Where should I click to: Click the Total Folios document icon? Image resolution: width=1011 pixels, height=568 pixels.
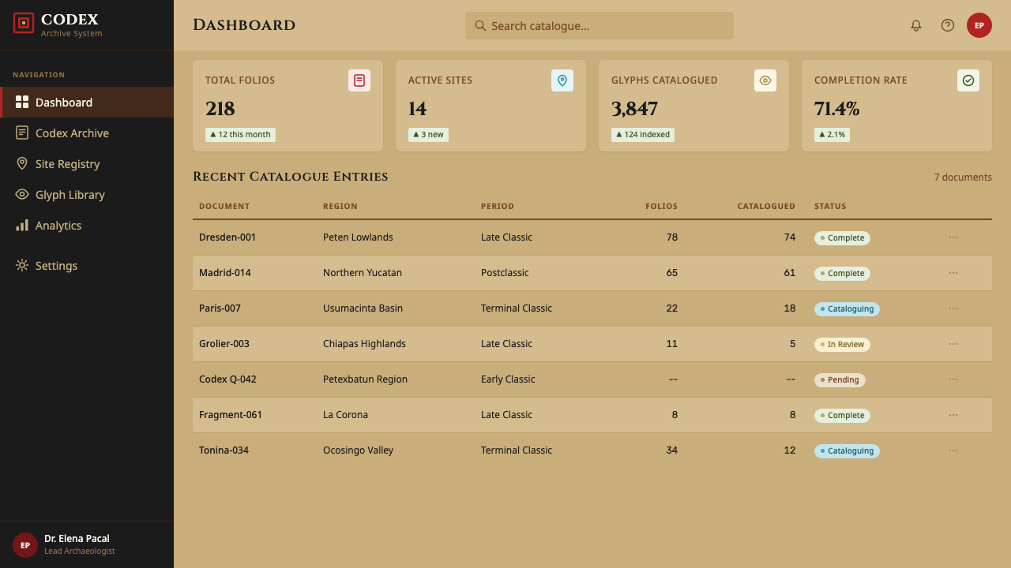pyautogui.click(x=359, y=80)
